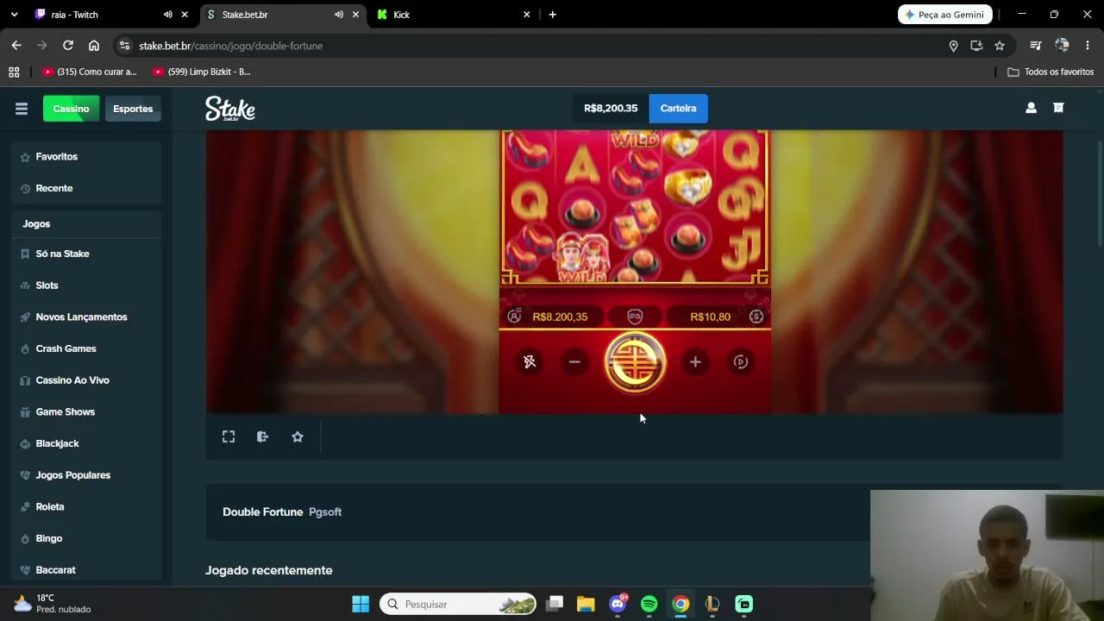Open Só na Stake games

pyautogui.click(x=86, y=254)
